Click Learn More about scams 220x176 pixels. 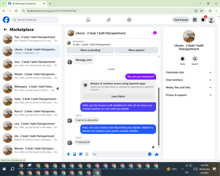pos(118,96)
